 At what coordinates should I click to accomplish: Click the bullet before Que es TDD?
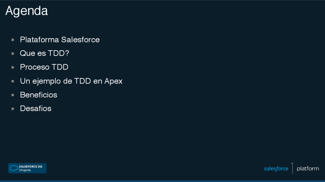[x=13, y=54]
